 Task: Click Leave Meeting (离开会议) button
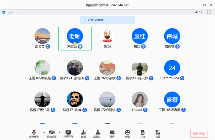[x=199, y=134]
